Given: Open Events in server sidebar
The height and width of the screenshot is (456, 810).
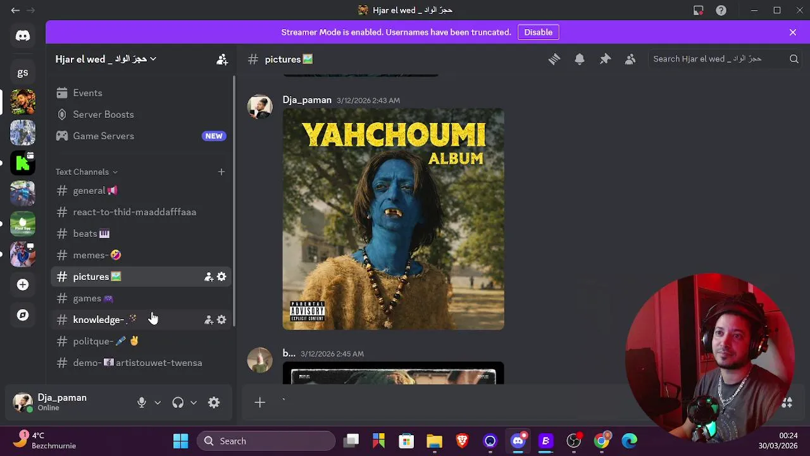Looking at the screenshot, I should (140, 93).
